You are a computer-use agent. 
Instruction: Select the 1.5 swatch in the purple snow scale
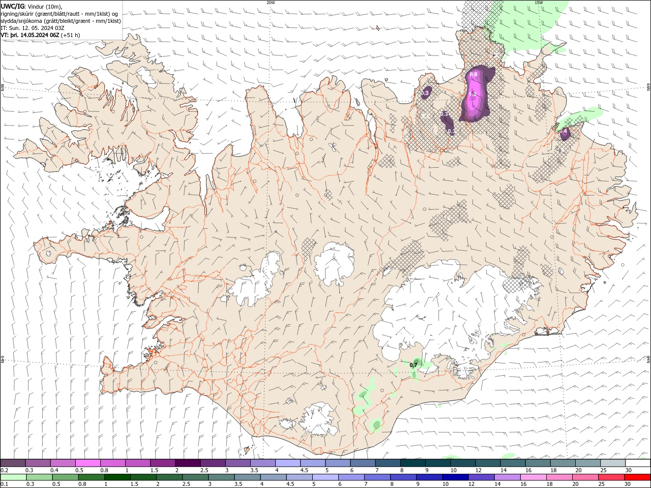coord(162,463)
